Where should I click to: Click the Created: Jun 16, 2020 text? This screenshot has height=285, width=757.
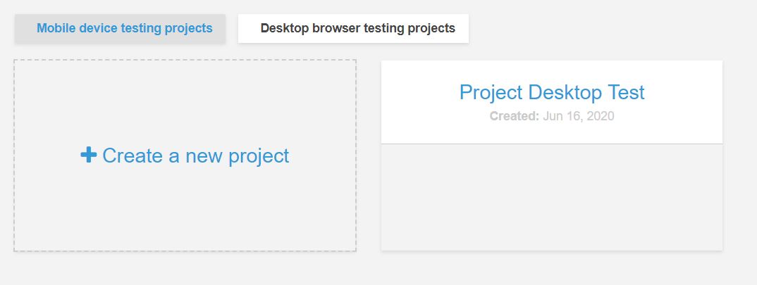click(552, 116)
